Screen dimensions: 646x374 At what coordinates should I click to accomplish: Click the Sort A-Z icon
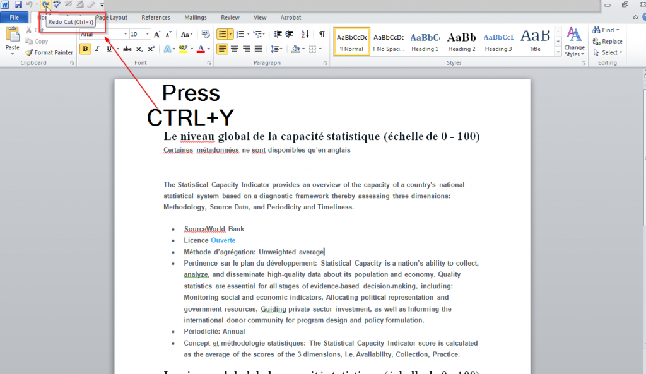pyautogui.click(x=305, y=34)
